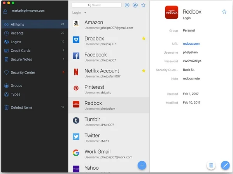Image resolution: width=233 pixels, height=174 pixels.
Task: Click the shield icon for Security Center
Action: (x=6, y=72)
